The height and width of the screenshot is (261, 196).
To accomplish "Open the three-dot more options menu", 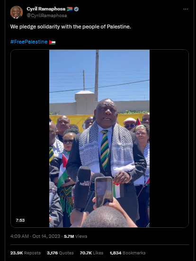I will point(186,9).
